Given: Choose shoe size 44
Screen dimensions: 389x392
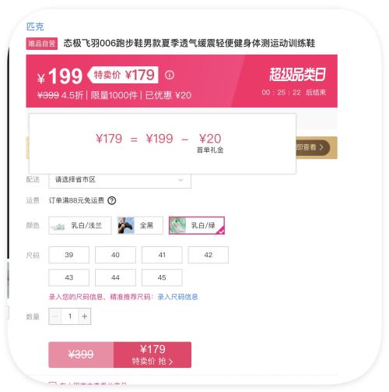Looking at the screenshot, I should tap(115, 277).
